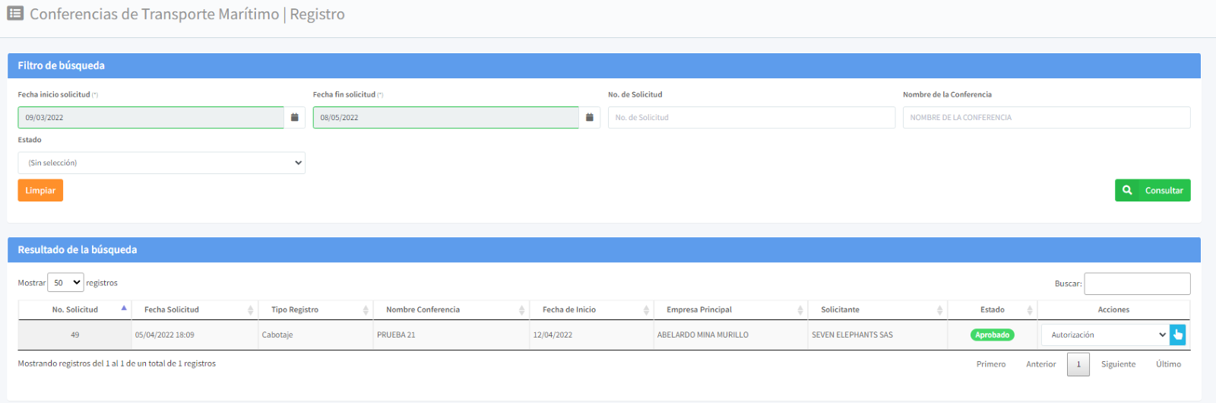Open the Mostrar registros count dropdown
The height and width of the screenshot is (403, 1216).
pyautogui.click(x=65, y=283)
